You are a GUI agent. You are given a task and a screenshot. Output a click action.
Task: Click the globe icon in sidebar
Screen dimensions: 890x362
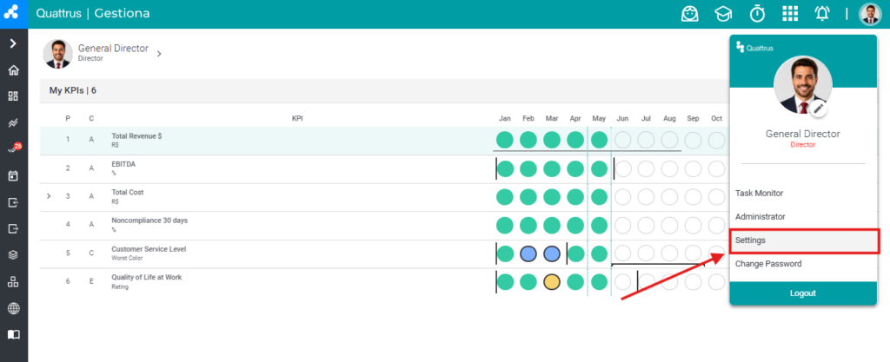[14, 308]
